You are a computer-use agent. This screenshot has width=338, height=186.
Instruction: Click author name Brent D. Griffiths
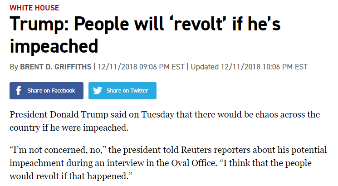coord(55,67)
